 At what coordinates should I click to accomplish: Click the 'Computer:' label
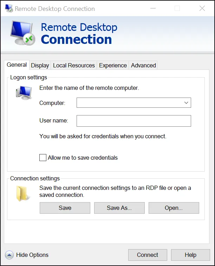click(x=52, y=103)
